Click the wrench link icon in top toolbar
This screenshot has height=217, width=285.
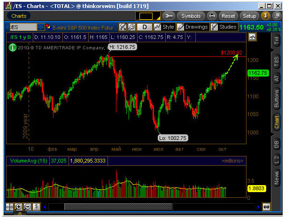click(169, 16)
